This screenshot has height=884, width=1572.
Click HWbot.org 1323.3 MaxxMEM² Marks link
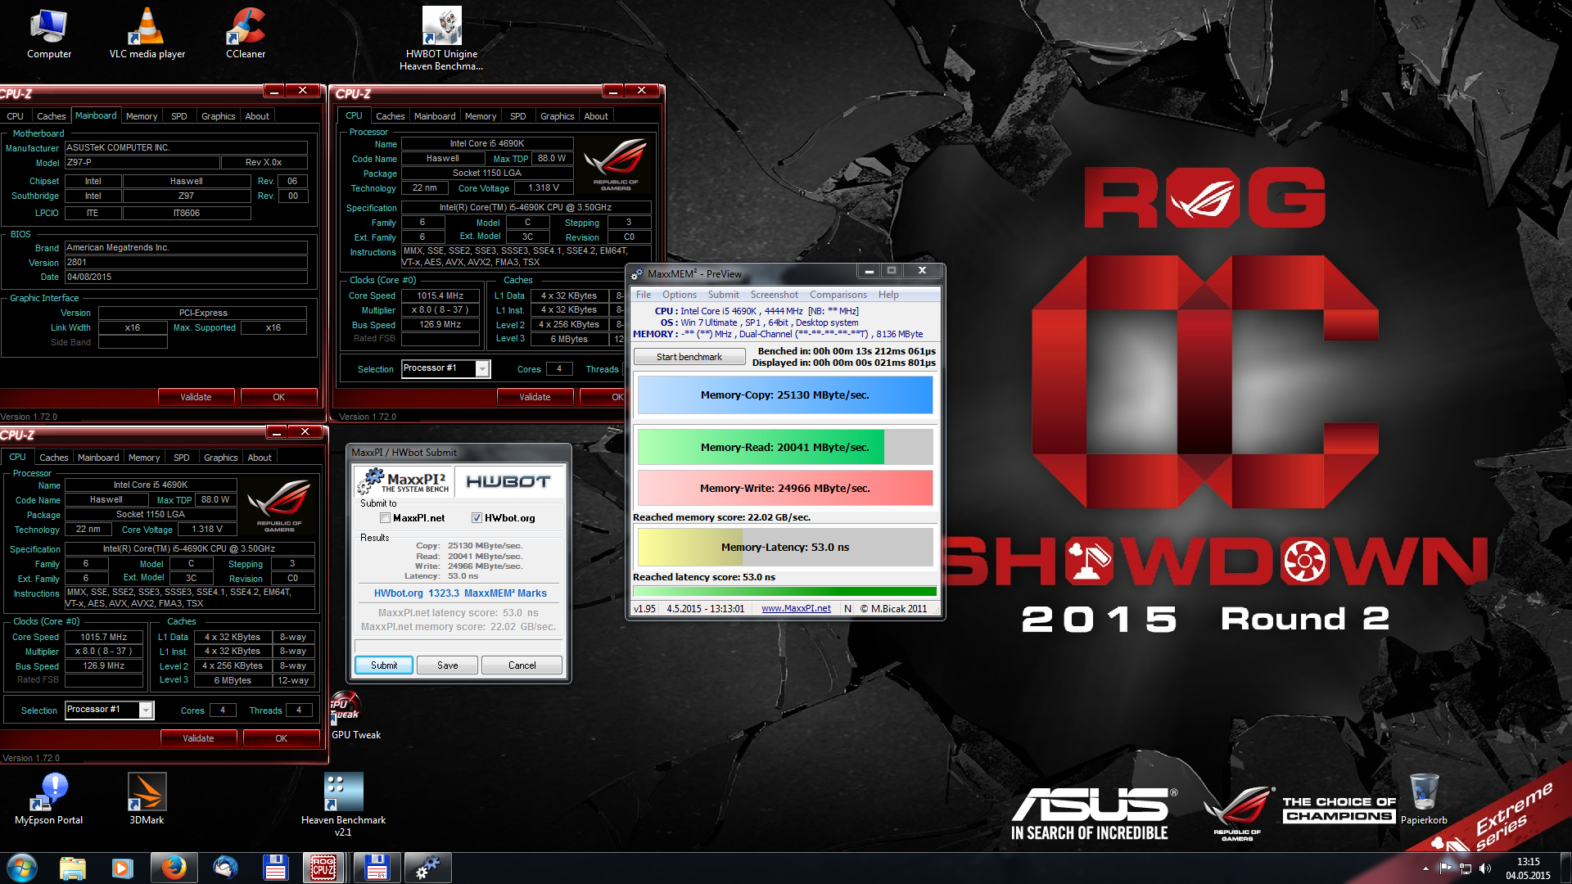click(460, 593)
